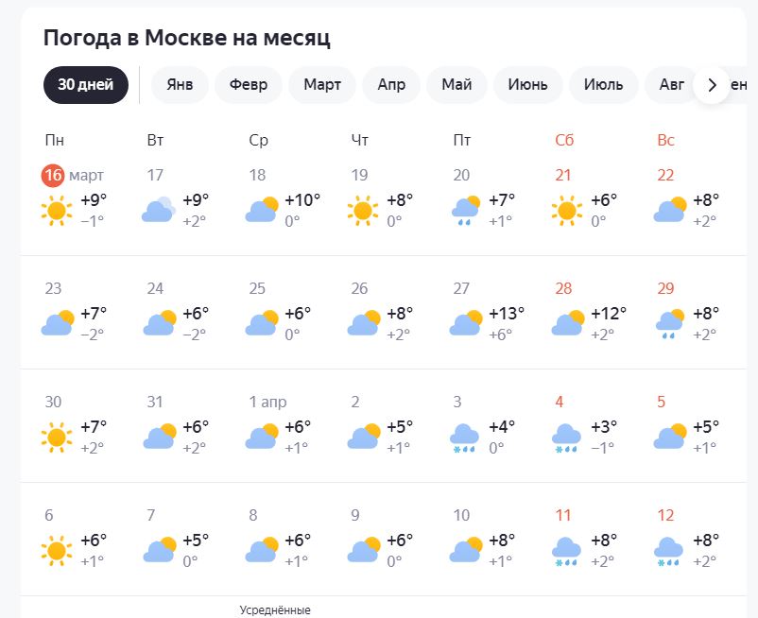Screen dimensions: 758x618
Task: Click the sunny icon for March 21
Action: (567, 211)
